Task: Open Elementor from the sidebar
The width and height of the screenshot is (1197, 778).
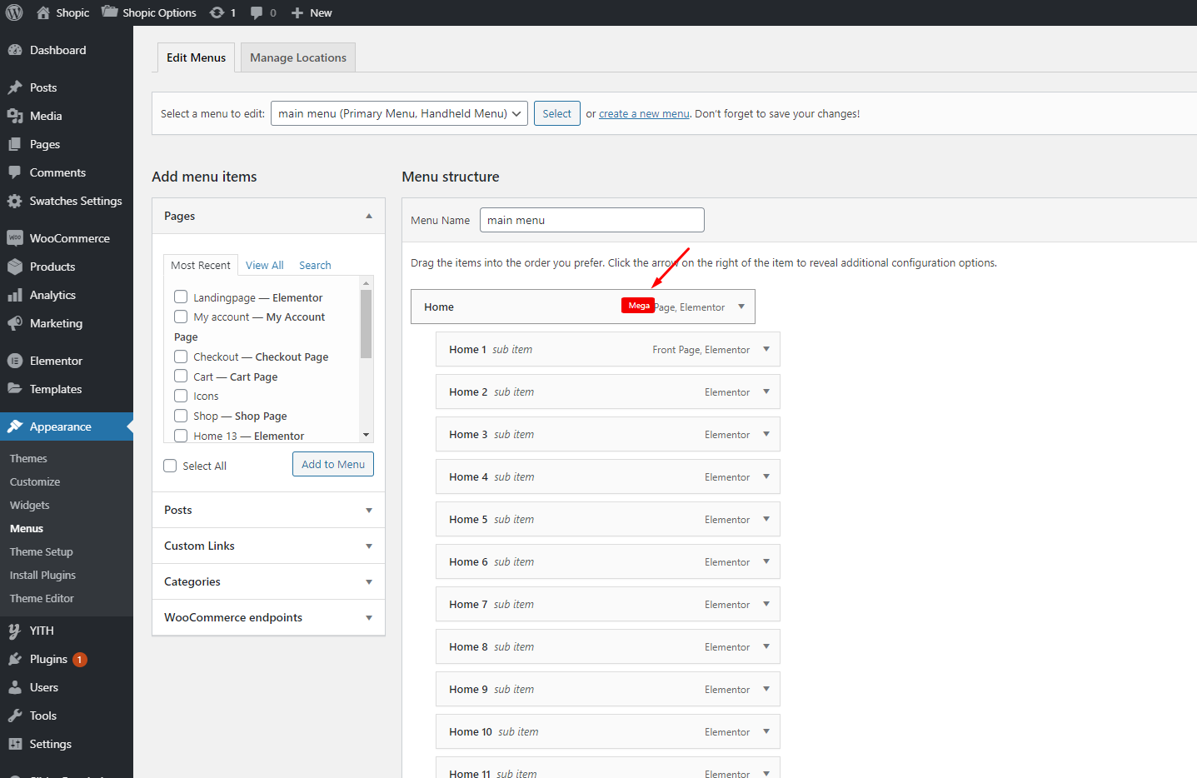Action: pyautogui.click(x=56, y=361)
